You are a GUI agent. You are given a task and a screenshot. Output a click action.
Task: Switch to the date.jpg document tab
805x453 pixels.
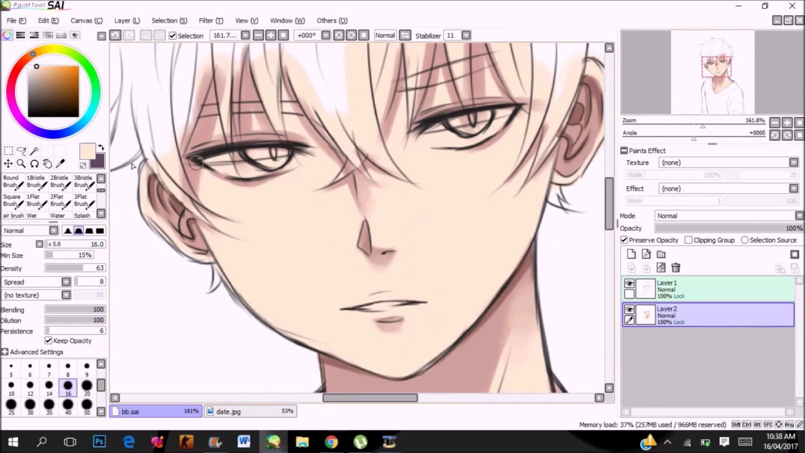[x=250, y=411]
